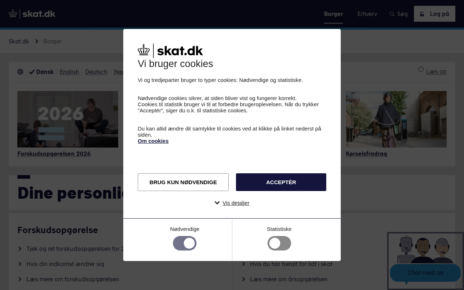Switch language to English

pyautogui.click(x=69, y=72)
